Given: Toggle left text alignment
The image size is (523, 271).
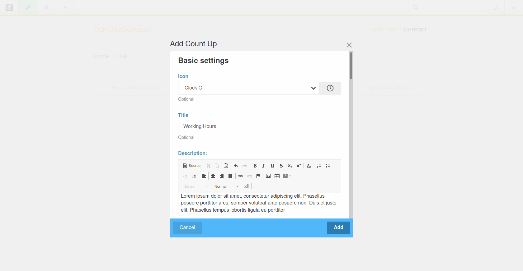Looking at the screenshot, I should pyautogui.click(x=204, y=176).
